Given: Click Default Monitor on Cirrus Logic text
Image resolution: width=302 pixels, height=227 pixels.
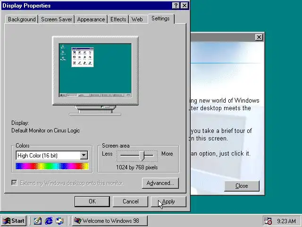Looking at the screenshot, I should tap(46, 131).
